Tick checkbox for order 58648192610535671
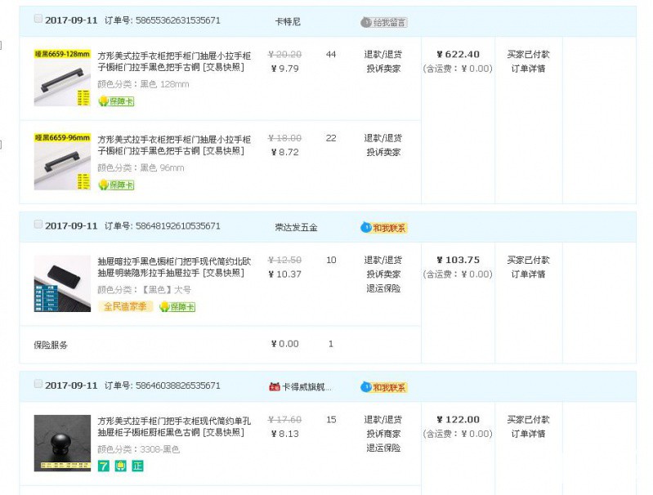Viewport: 653px width, 495px height. pyautogui.click(x=38, y=225)
